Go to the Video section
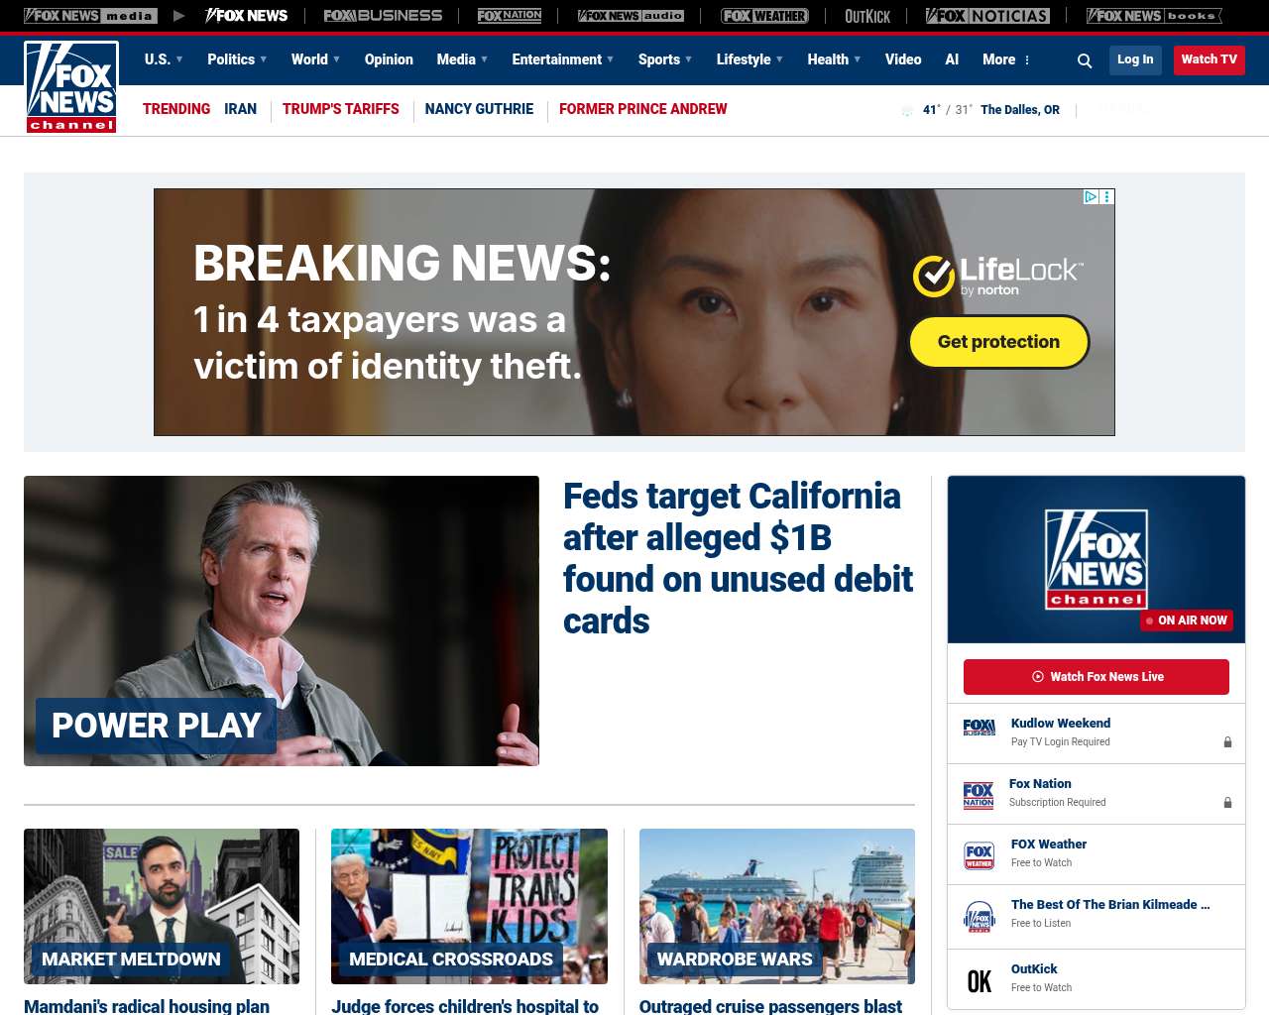The image size is (1269, 1015). 903,59
